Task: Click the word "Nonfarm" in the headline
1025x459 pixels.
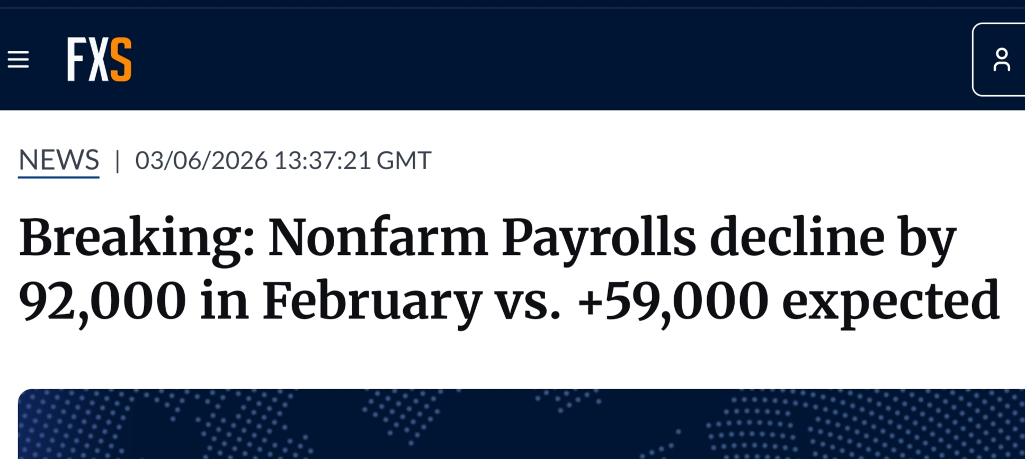Action: tap(378, 237)
